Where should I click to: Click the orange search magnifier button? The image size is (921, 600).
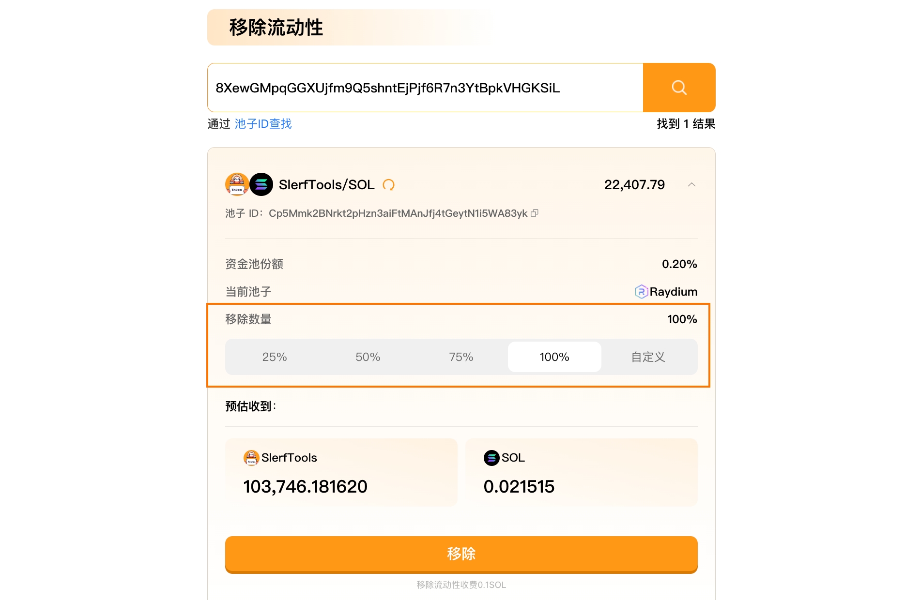click(679, 88)
